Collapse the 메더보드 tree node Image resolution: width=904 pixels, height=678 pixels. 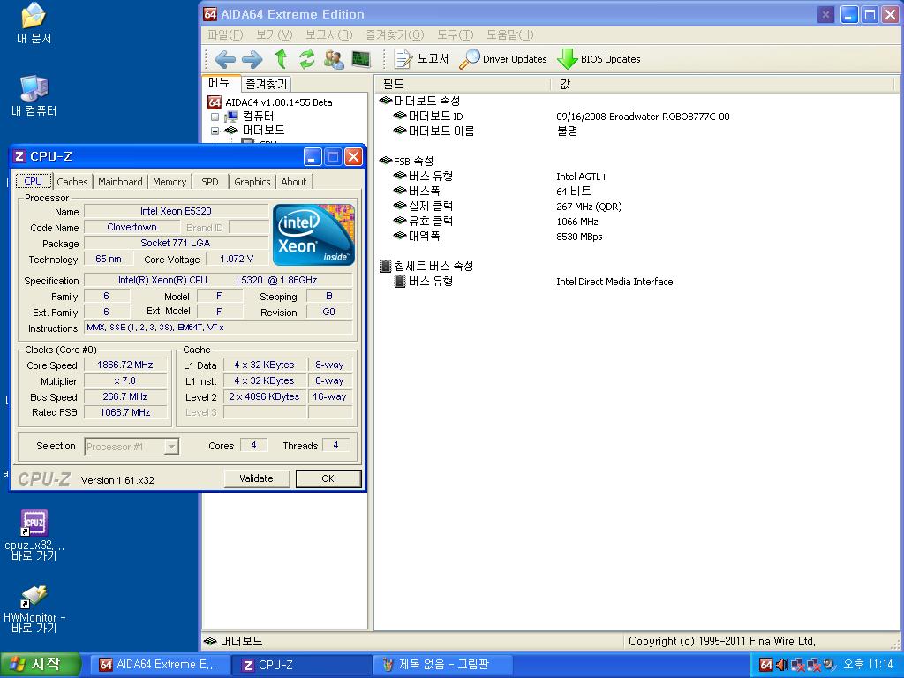pos(215,131)
